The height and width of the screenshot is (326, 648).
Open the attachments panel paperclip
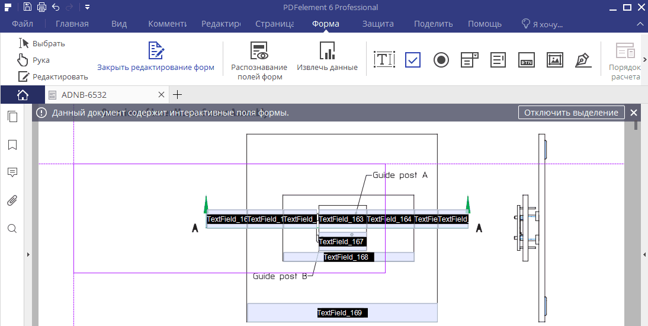click(x=12, y=200)
